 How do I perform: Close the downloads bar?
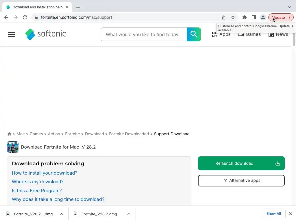click(x=291, y=214)
